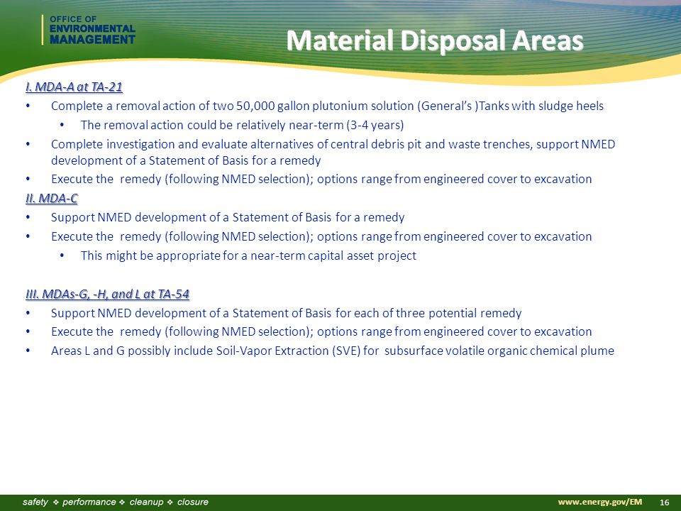Click 'Execute the remedy' bullet under TA-54
The height and width of the screenshot is (511, 681).
[321, 331]
